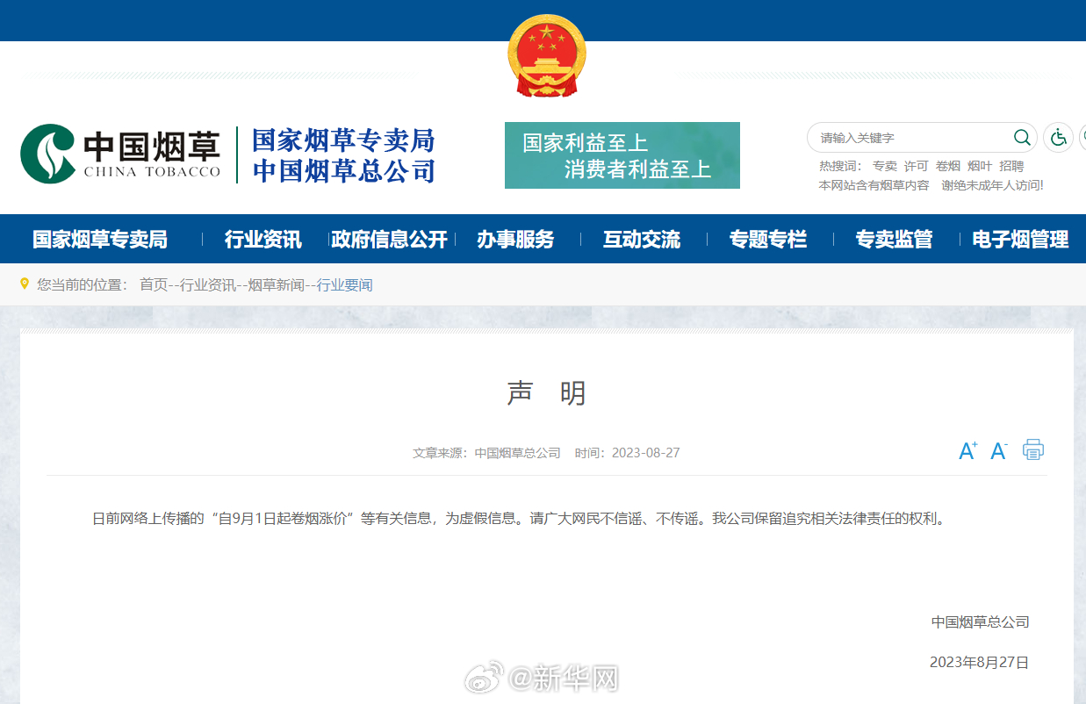Click the @新华网 Weibo watermark icon
This screenshot has width=1086, height=704.
point(479,680)
